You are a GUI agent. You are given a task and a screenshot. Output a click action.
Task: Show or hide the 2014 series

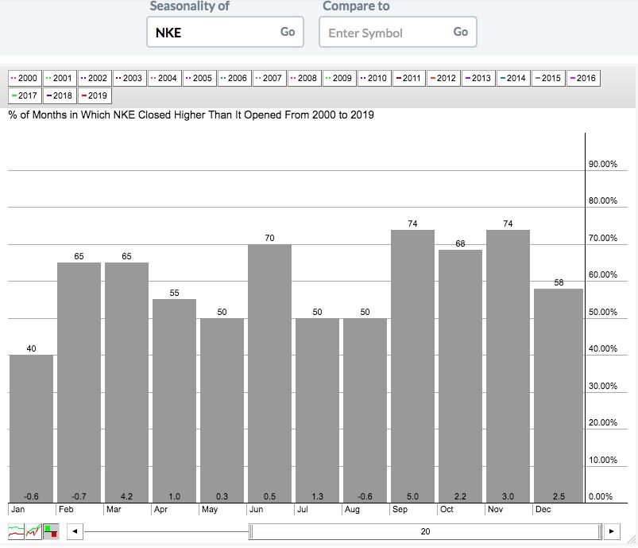514,78
